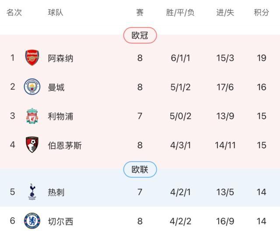Viewport: 280px width, 236px height.
Task: Click the 热刺 team name
Action: pyautogui.click(x=56, y=192)
